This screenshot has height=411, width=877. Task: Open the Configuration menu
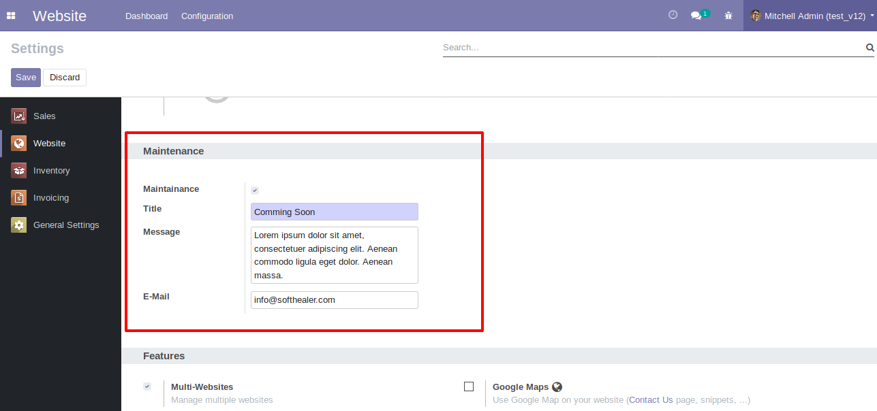coord(207,16)
